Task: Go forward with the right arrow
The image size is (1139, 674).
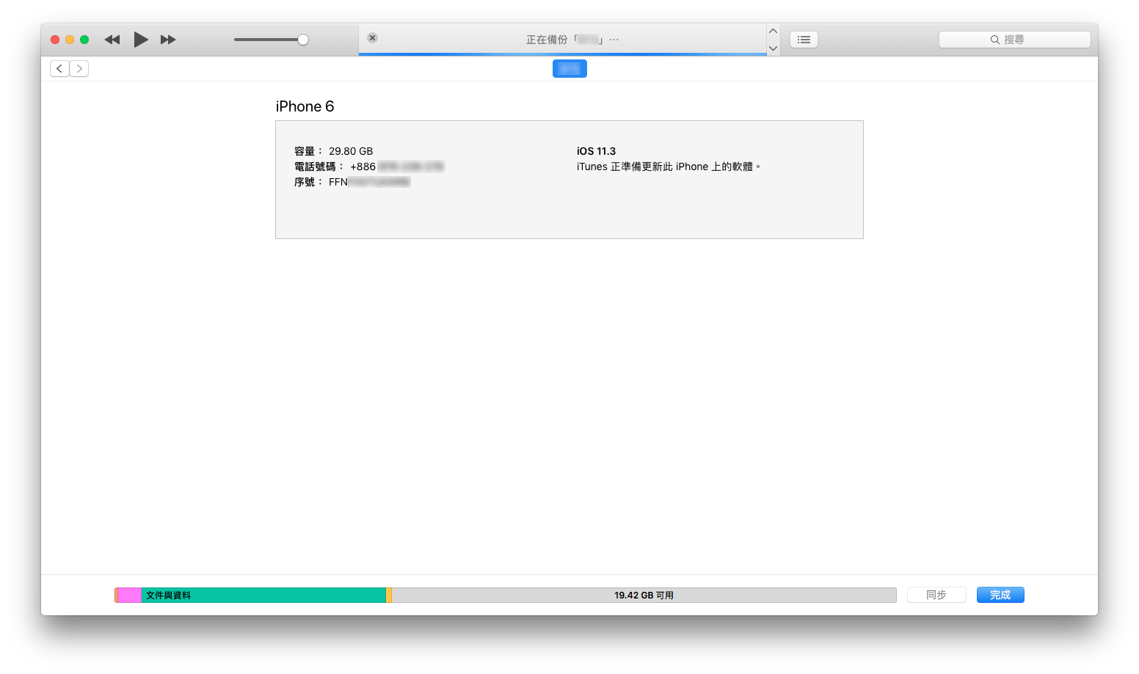Action: tap(79, 68)
